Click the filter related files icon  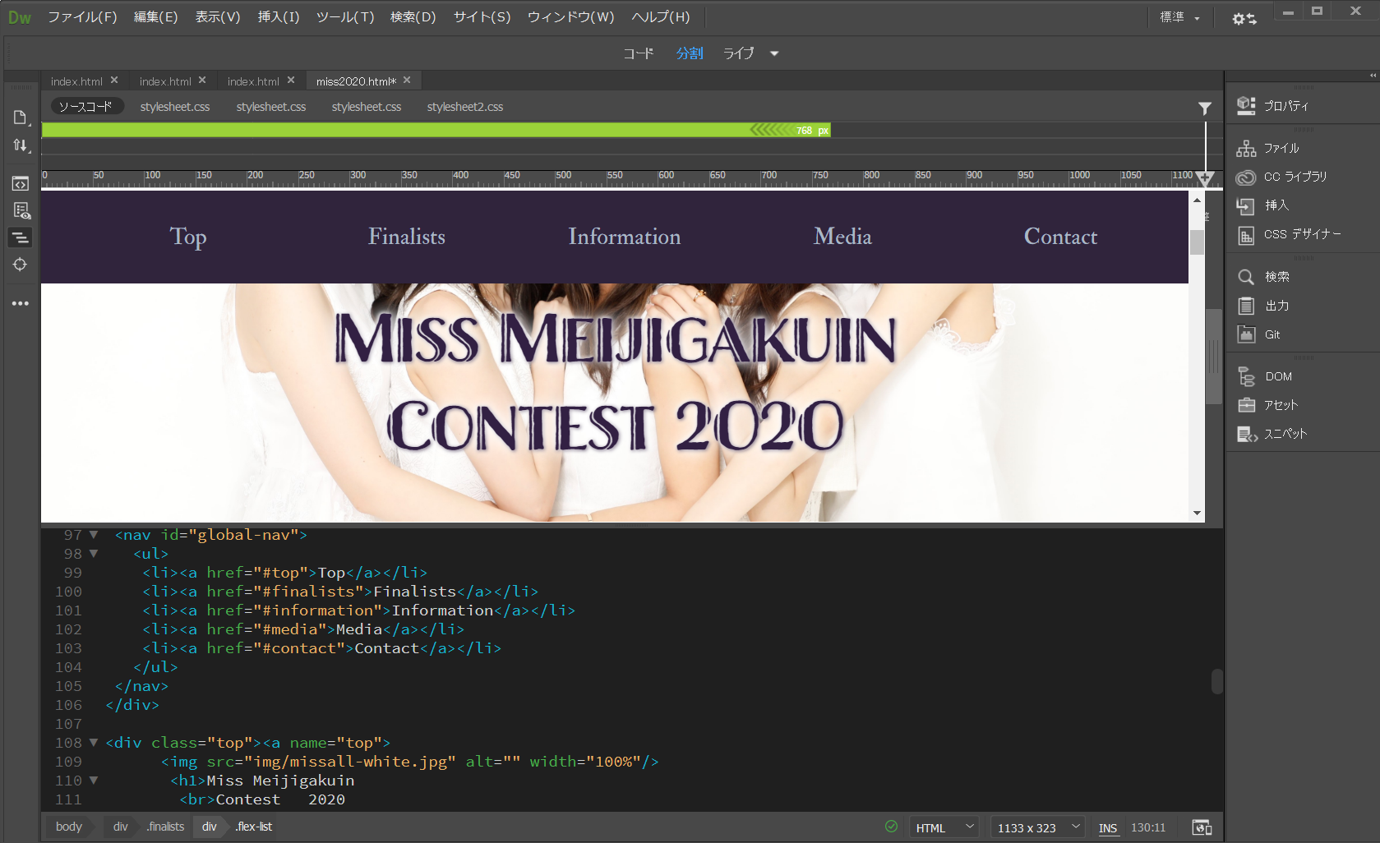(1204, 108)
